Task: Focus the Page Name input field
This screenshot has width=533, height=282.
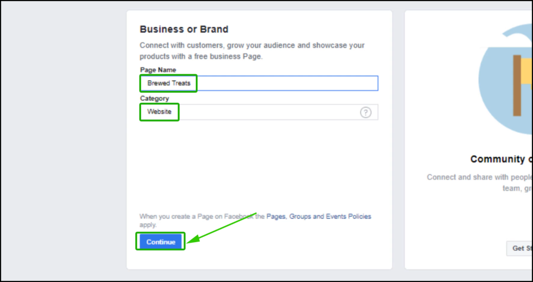Action: [259, 83]
